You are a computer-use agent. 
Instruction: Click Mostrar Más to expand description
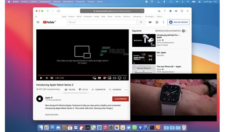[51, 115]
